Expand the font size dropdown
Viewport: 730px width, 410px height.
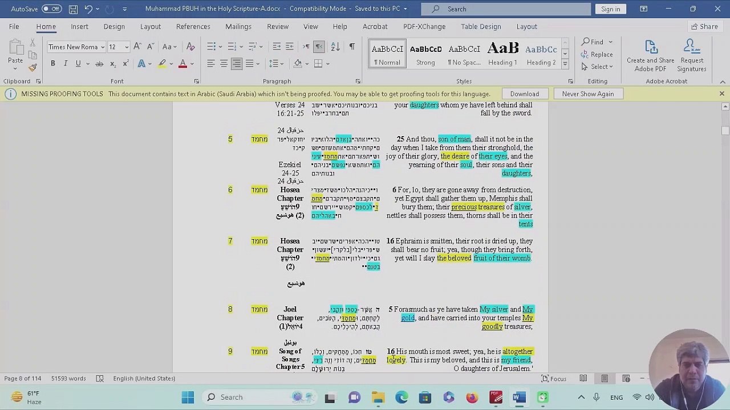127,47
